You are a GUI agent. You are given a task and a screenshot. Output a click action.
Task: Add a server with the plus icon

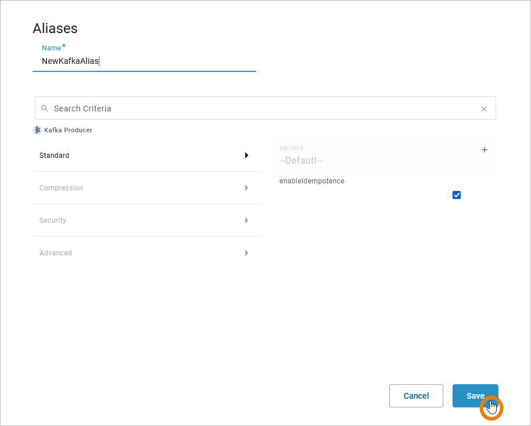pos(485,150)
